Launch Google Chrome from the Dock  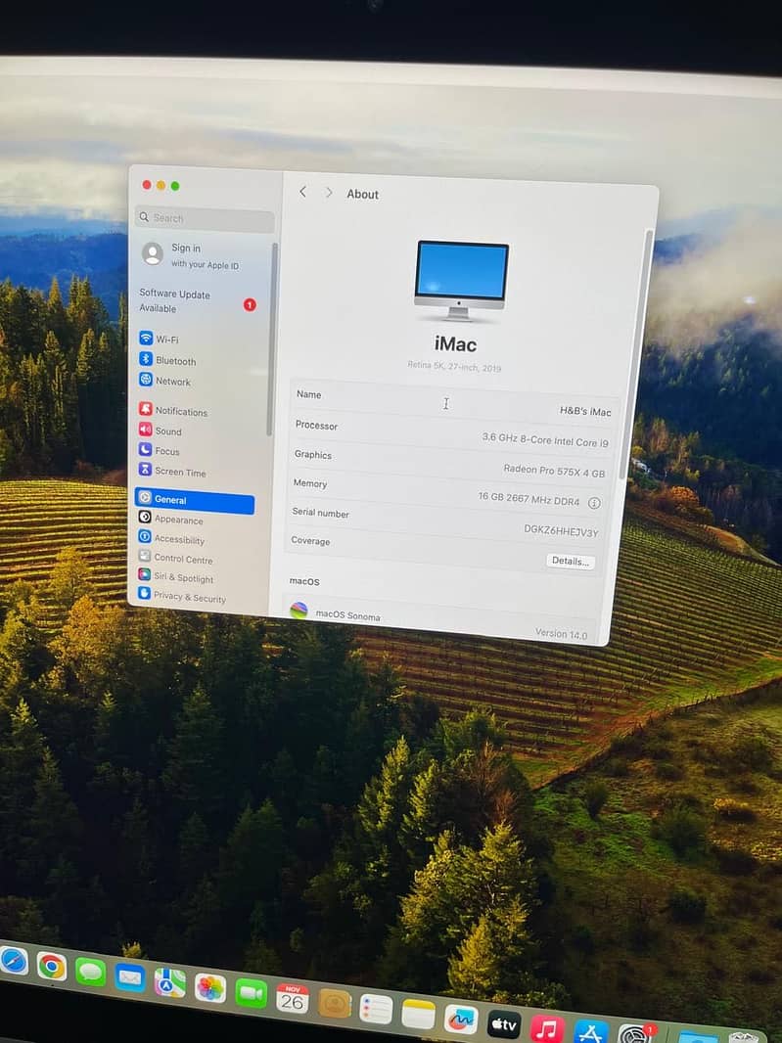tap(51, 966)
